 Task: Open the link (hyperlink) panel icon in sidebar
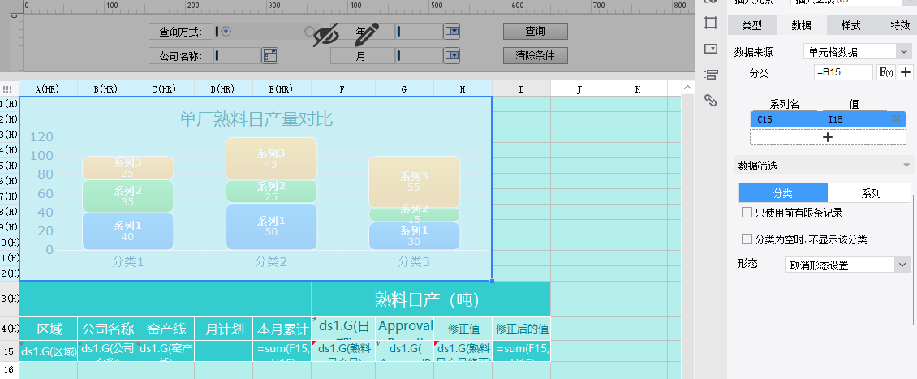coord(711,100)
